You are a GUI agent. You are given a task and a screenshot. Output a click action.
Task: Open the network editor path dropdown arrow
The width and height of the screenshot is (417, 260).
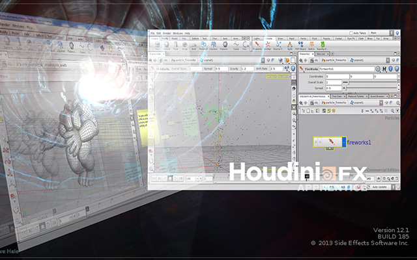[x=381, y=103]
